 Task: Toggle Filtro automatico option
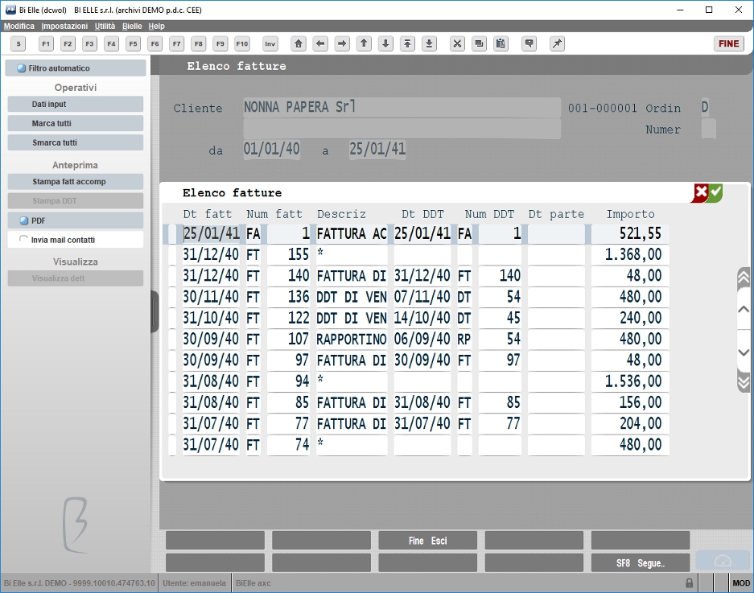pos(76,68)
